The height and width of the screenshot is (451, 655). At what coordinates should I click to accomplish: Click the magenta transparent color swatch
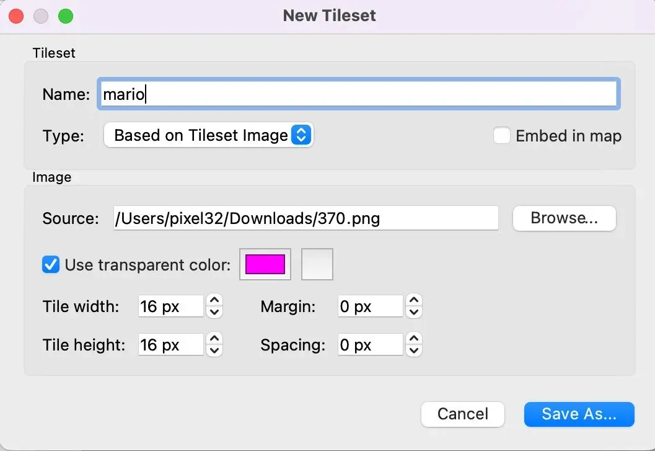tap(265, 264)
